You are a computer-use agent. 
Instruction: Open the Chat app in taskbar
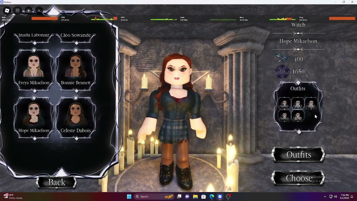(187, 197)
